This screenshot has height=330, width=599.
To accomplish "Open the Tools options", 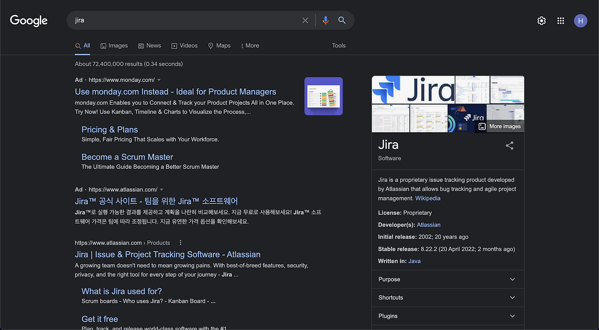I will 339,46.
